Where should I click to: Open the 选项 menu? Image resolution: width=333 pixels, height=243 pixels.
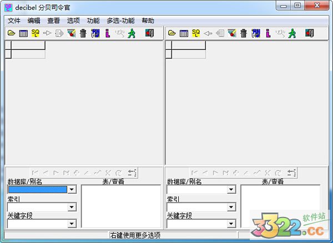pos(73,21)
